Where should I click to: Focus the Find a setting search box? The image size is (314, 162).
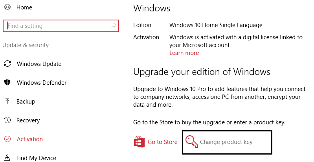tap(59, 26)
